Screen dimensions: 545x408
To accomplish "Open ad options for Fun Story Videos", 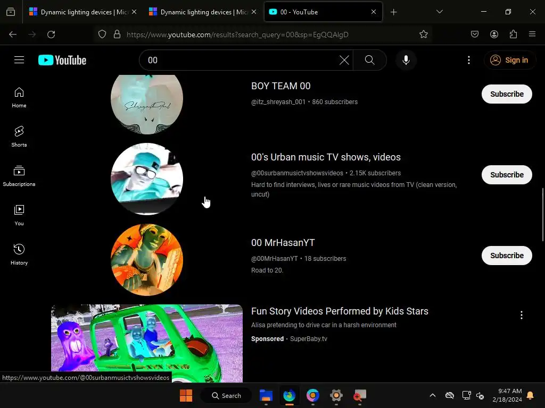I will point(522,315).
